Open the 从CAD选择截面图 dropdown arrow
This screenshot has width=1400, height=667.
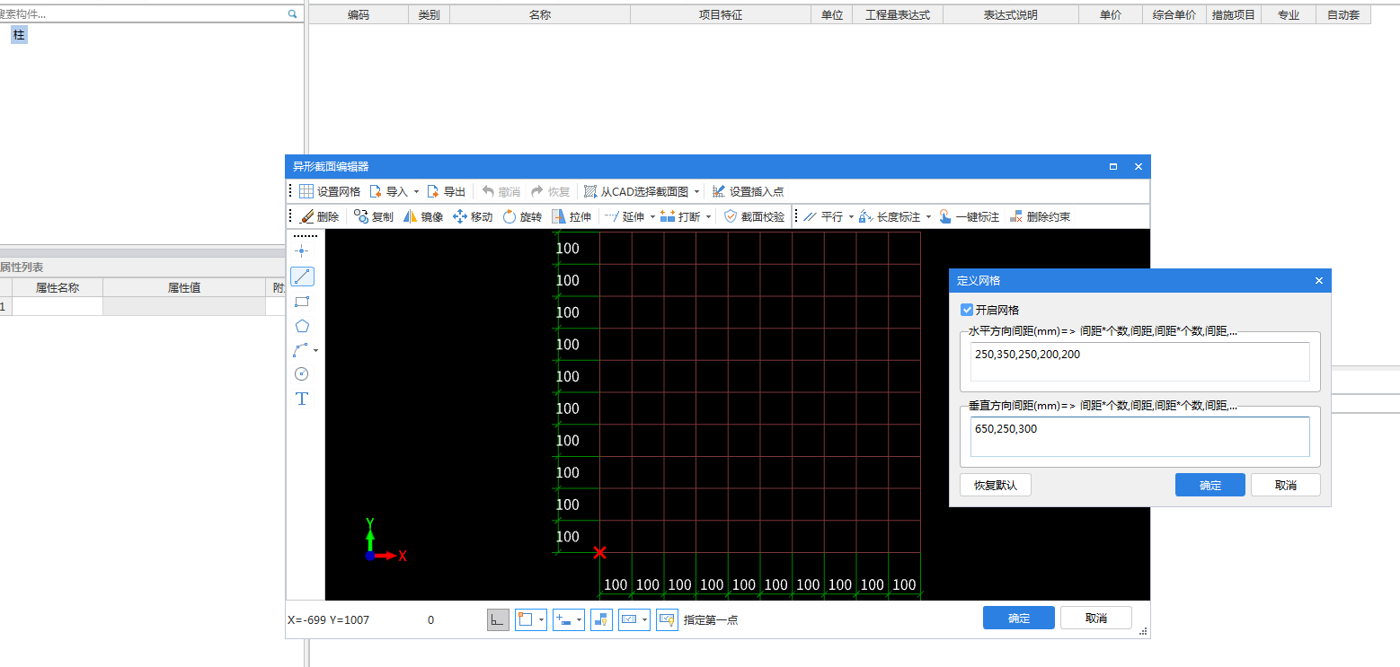coord(696,192)
